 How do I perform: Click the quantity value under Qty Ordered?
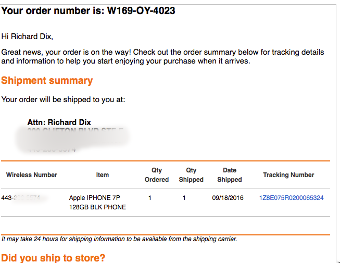coord(149,198)
